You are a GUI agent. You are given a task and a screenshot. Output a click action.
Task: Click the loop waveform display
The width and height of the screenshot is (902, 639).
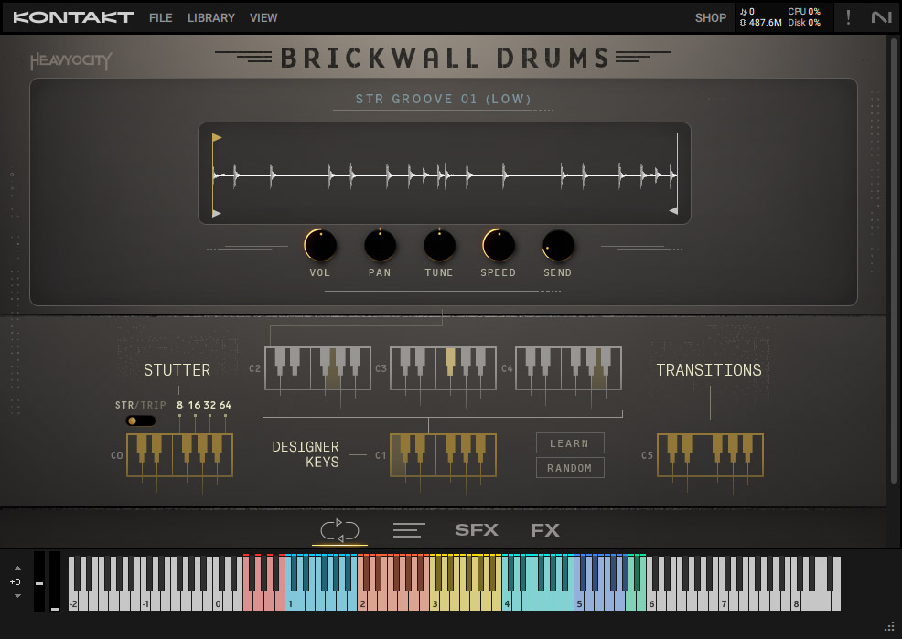[x=444, y=173]
